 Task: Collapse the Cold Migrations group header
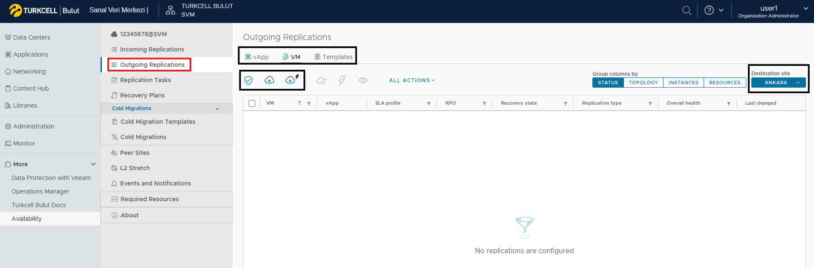tap(167, 108)
